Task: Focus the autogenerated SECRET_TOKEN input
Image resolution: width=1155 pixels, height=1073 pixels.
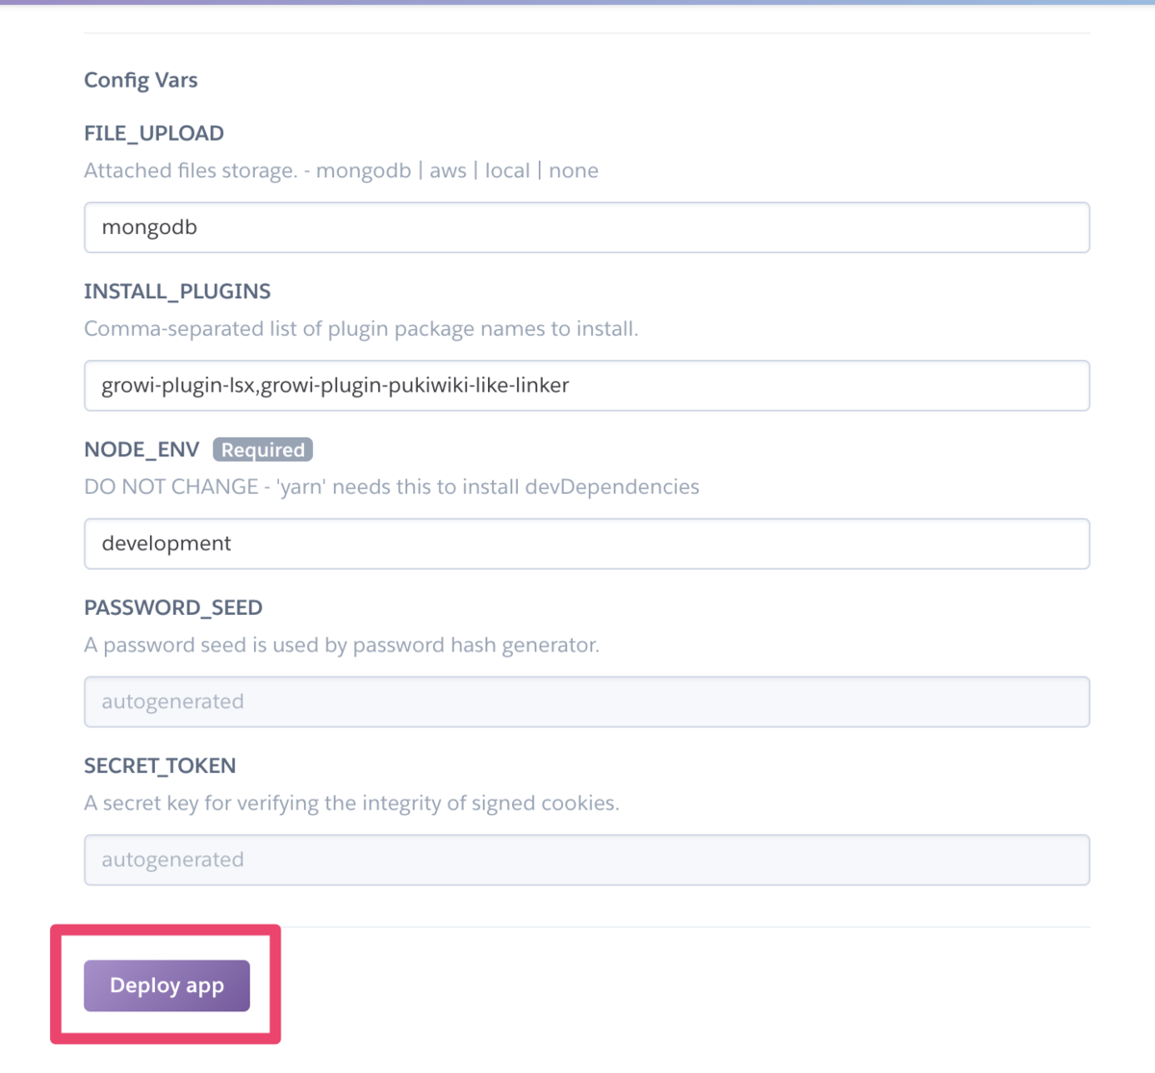Action: pyautogui.click(x=586, y=859)
